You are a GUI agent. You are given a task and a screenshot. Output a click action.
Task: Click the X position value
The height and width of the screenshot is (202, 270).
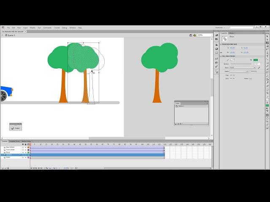232,48
